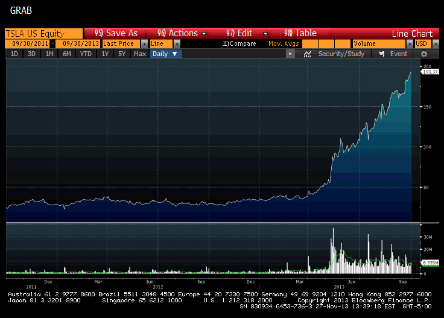Select the 6M time range tab

[x=66, y=54]
